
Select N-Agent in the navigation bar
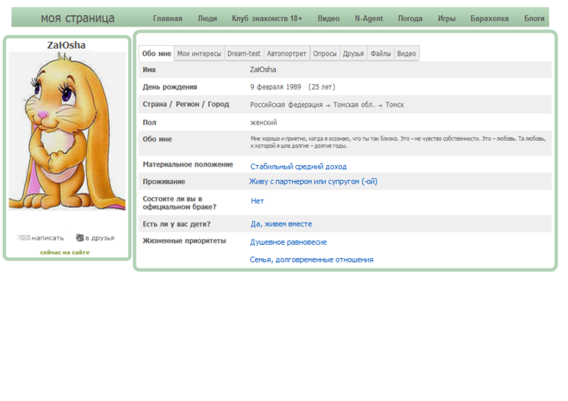[369, 18]
